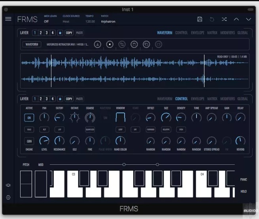Go to previous patch with up chevron

tap(236, 19)
